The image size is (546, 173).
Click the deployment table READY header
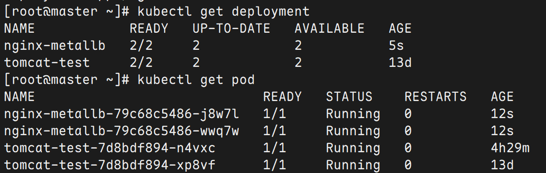[x=149, y=29]
